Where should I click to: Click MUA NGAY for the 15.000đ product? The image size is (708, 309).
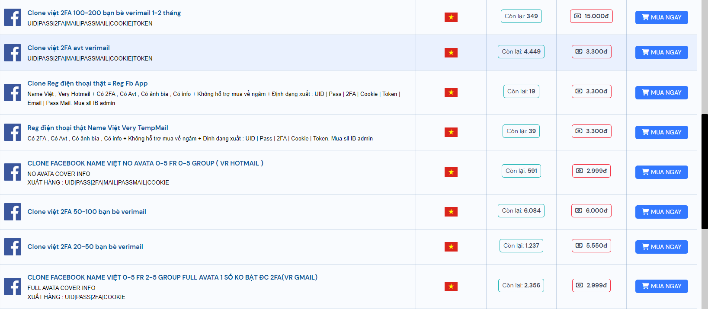(x=661, y=17)
